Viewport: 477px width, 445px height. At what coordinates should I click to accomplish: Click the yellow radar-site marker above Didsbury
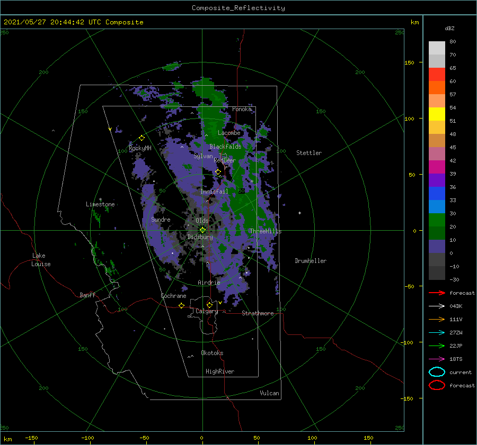click(x=202, y=230)
